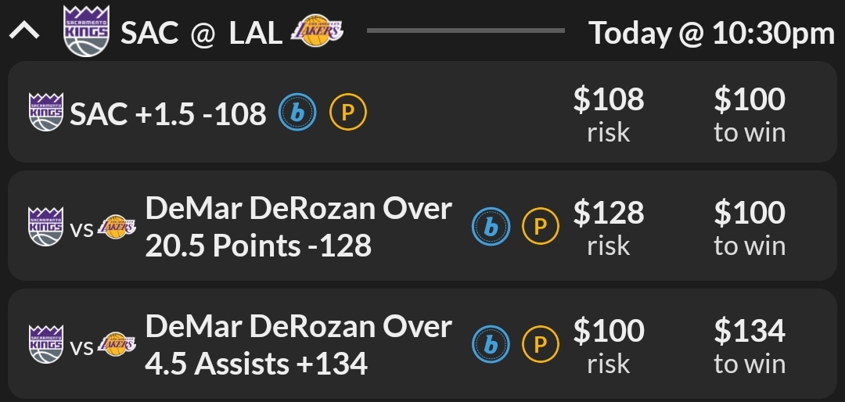Click the $128 risk amount

[x=609, y=213]
